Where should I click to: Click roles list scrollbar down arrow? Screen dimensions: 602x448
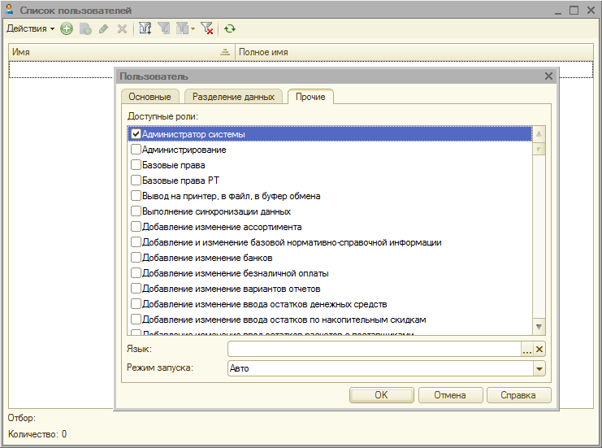539,327
